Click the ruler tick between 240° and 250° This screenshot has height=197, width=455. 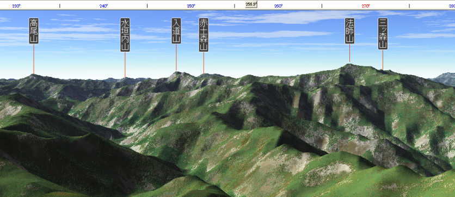(147, 6)
